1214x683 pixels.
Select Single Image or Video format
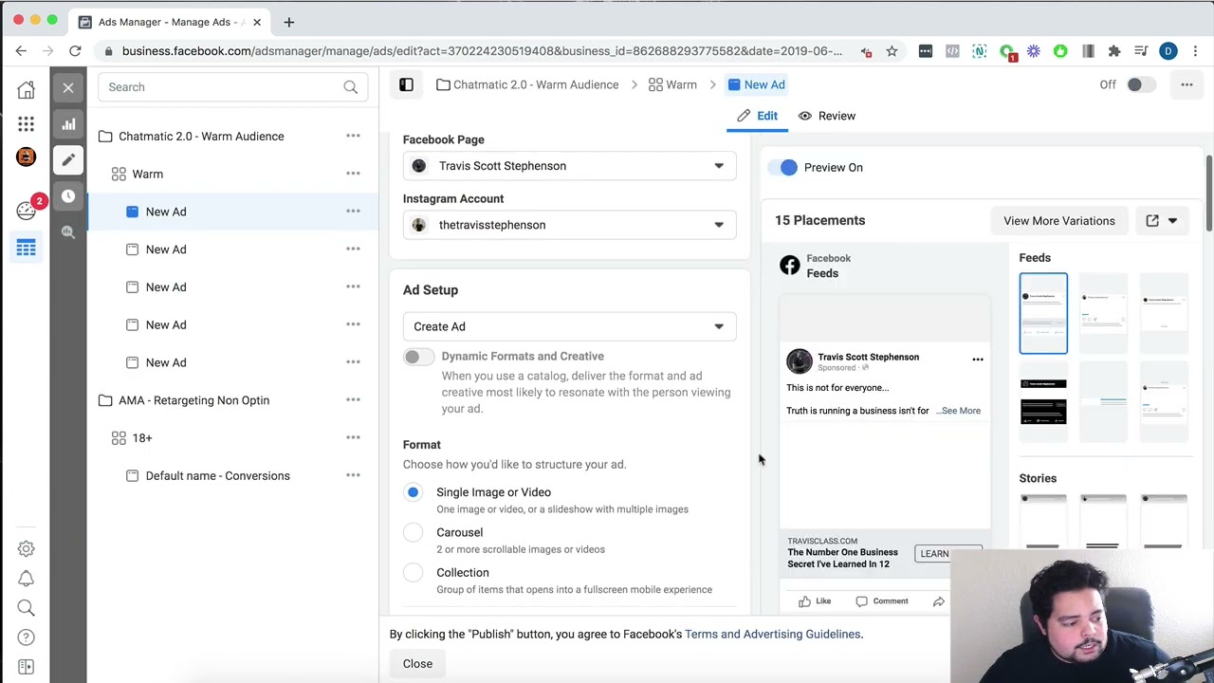[x=413, y=492]
